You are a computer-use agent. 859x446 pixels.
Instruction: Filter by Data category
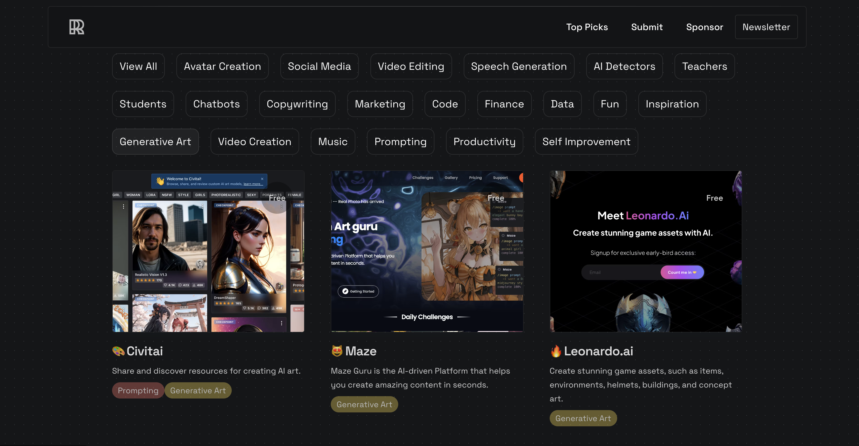coord(562,104)
